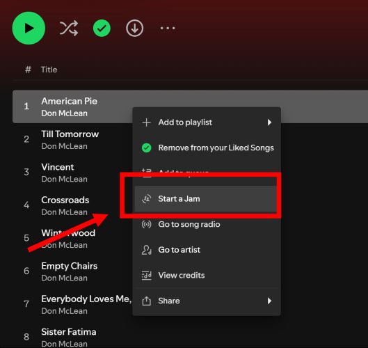
Task: Select the Sister Fatima track
Action: point(69,332)
